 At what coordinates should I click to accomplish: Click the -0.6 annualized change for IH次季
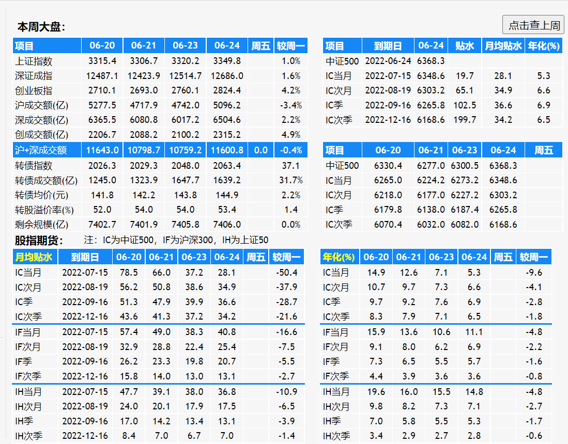coord(533,436)
